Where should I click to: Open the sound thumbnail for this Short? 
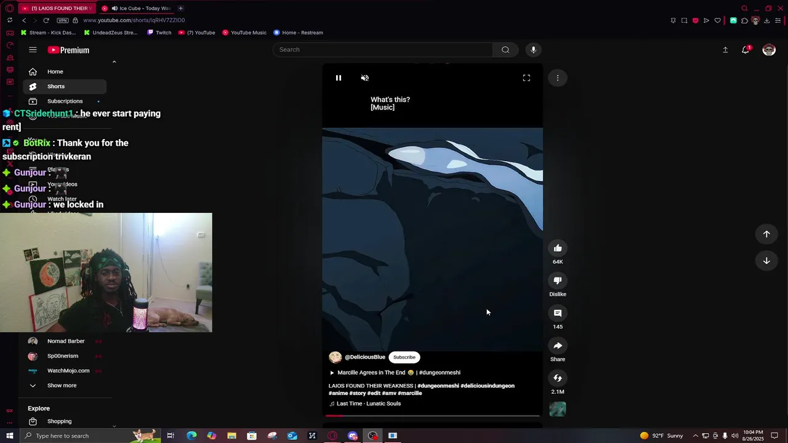[x=558, y=409]
